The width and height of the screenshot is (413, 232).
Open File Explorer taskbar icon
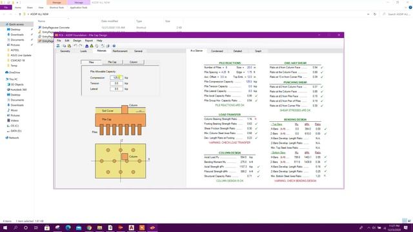(99, 227)
